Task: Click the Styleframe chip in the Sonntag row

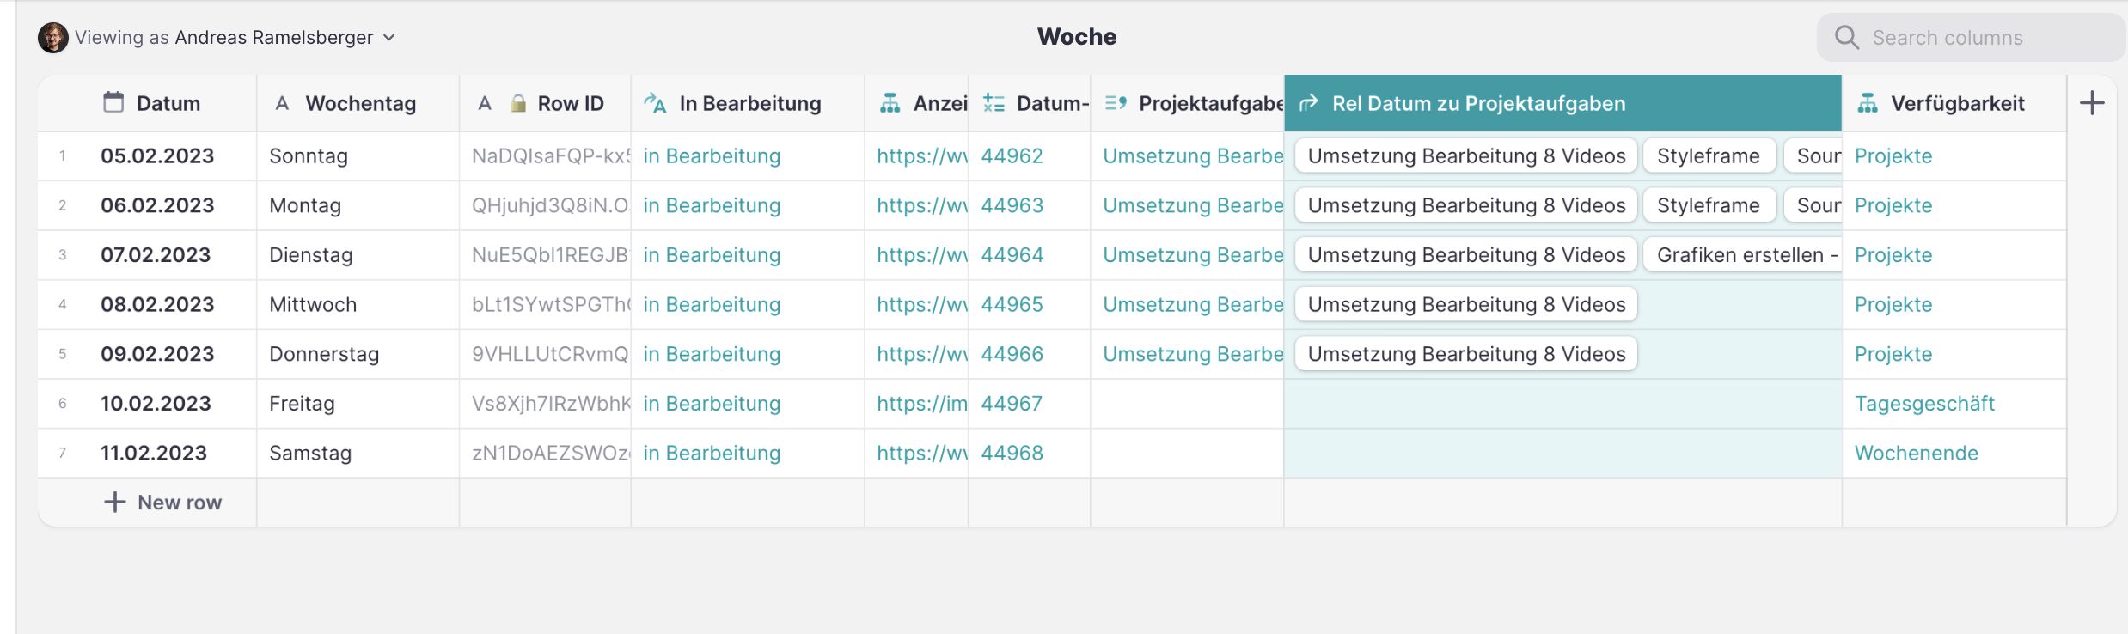Action: (1709, 156)
